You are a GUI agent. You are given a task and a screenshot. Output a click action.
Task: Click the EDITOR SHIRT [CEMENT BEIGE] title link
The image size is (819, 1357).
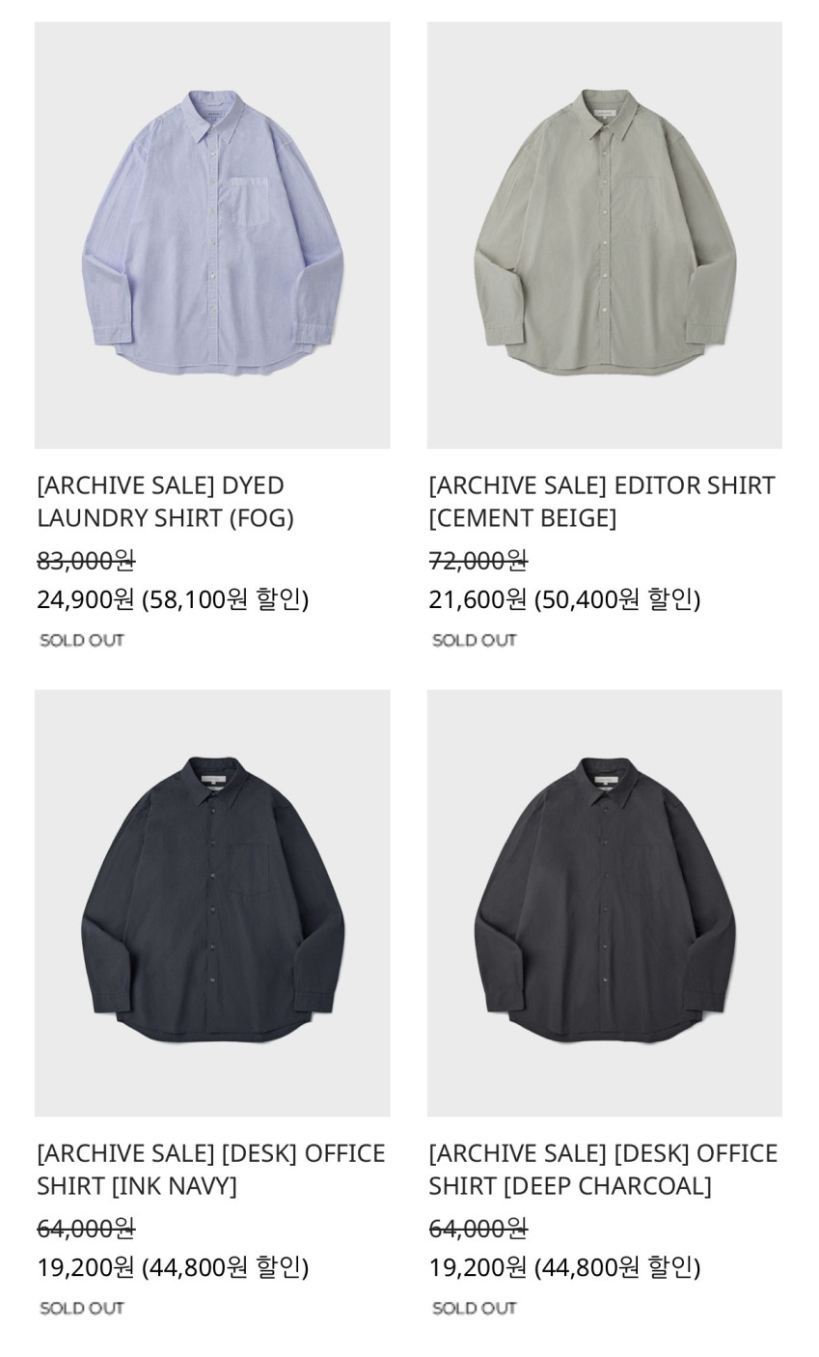tap(602, 501)
